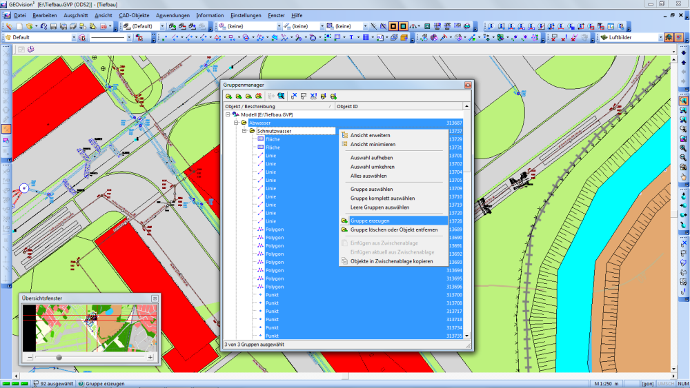Click zoom-in plus on Übersichtsfenster

point(150,357)
